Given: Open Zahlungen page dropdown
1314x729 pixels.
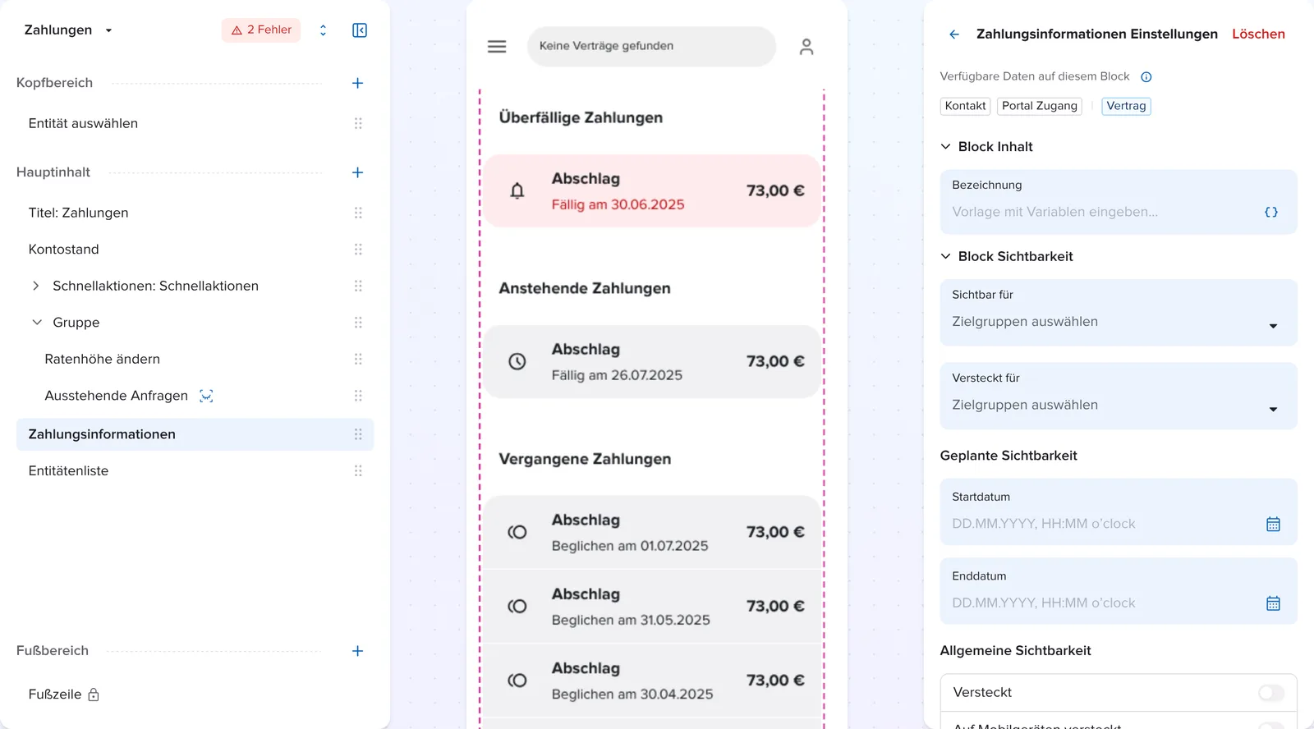Looking at the screenshot, I should [x=108, y=30].
